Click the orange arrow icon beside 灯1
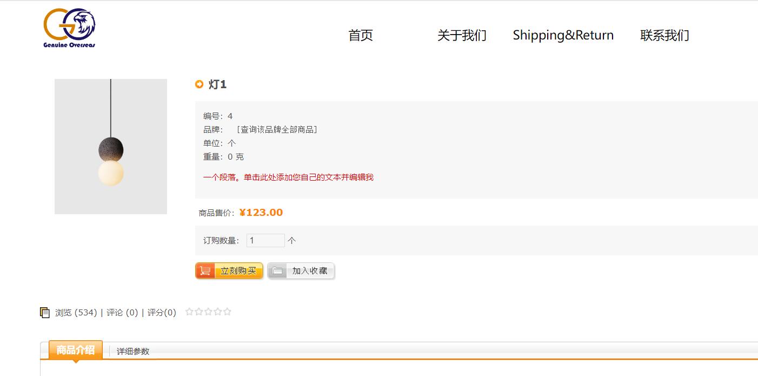 coord(200,84)
